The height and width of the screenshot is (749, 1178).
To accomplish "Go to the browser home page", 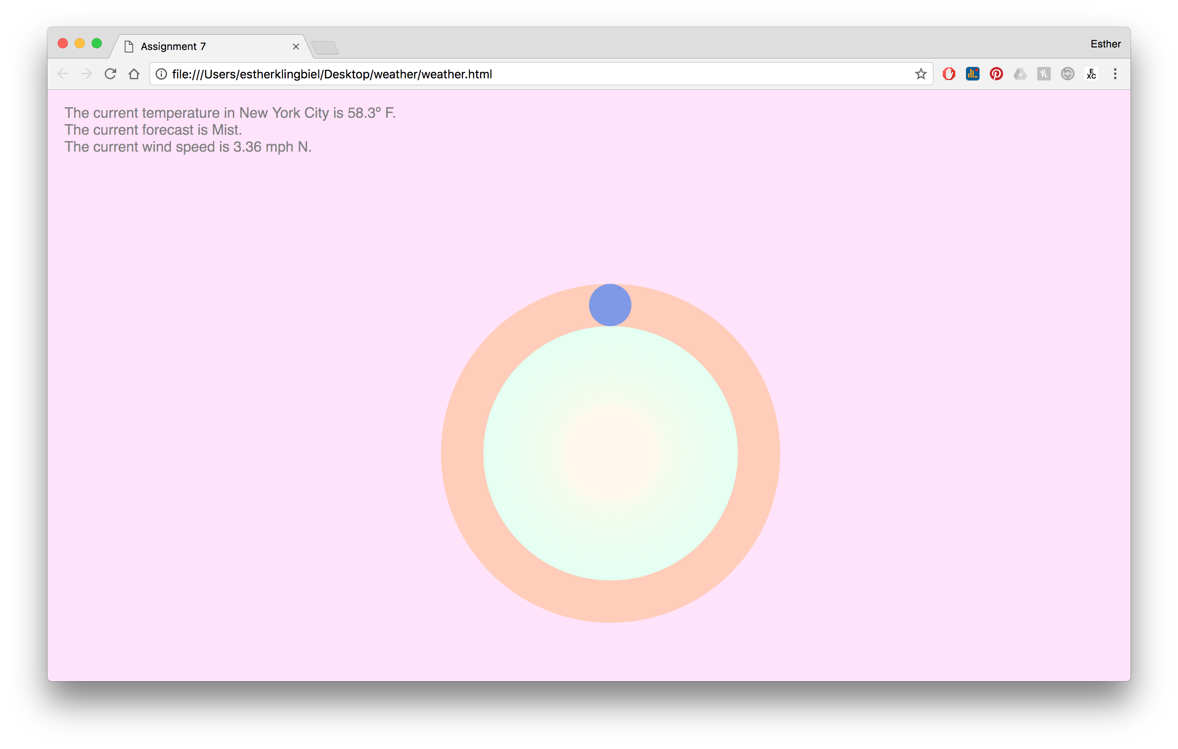I will [x=134, y=74].
